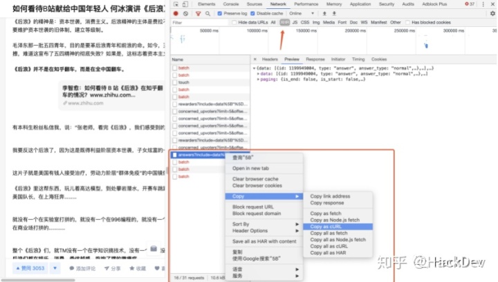
Task: Open dropdown arrow next to upvote button
Action: (55, 268)
